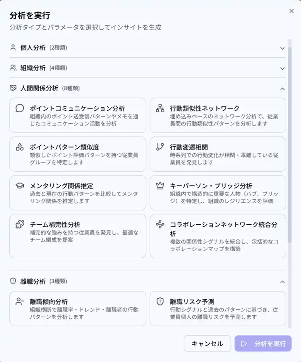The height and width of the screenshot is (362, 301).
Task: Close the 分析を実行 dialog with X
Action: point(291,11)
